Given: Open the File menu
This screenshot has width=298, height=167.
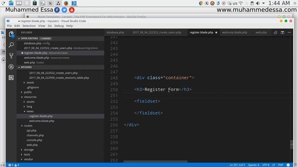Looking at the screenshot, I should 9,26.
